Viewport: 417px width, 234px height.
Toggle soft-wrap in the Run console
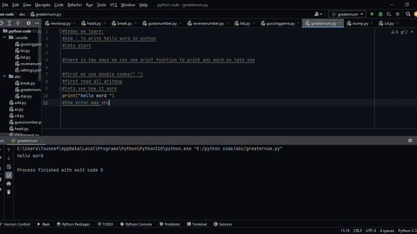pos(8,166)
